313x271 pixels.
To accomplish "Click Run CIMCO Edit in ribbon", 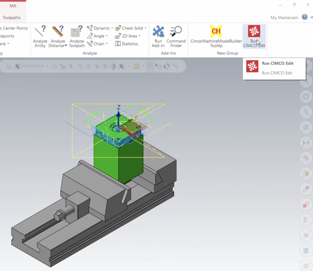I will click(254, 36).
